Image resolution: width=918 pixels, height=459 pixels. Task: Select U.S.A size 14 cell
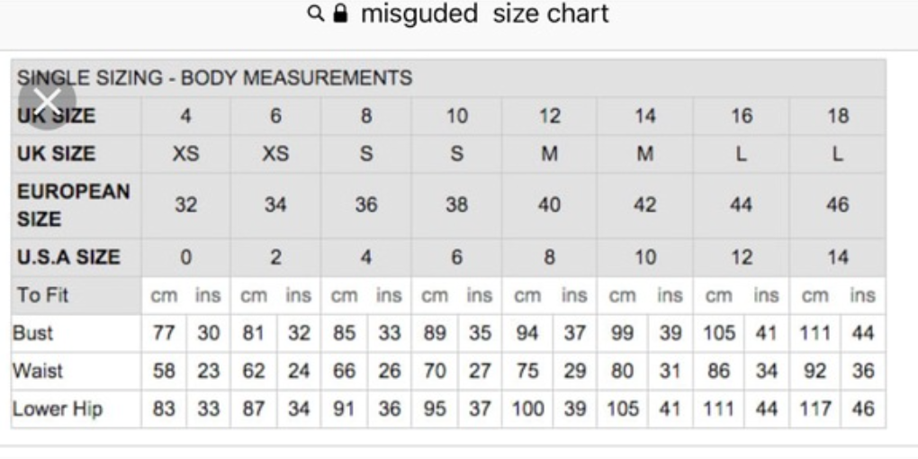click(x=838, y=257)
